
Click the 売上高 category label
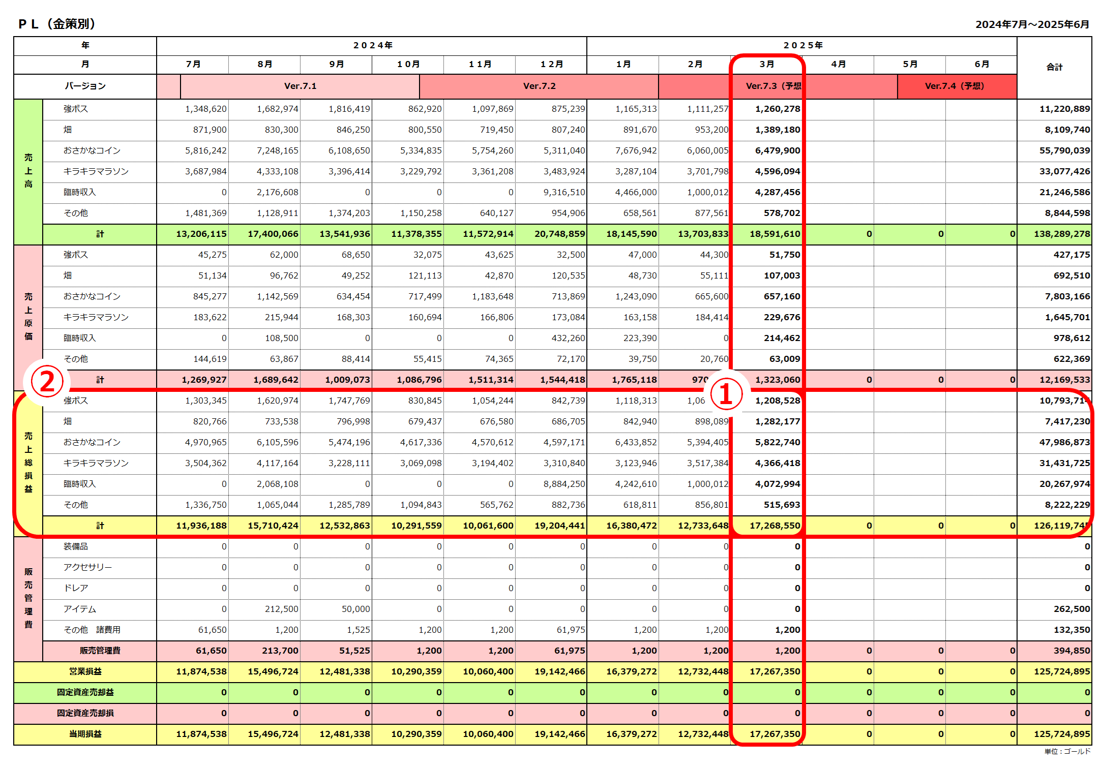coord(28,171)
